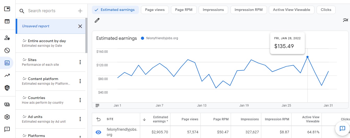This screenshot has height=138, width=350.
Task: Sort by the down arrow in Estimated earnings column
Action: point(144,120)
